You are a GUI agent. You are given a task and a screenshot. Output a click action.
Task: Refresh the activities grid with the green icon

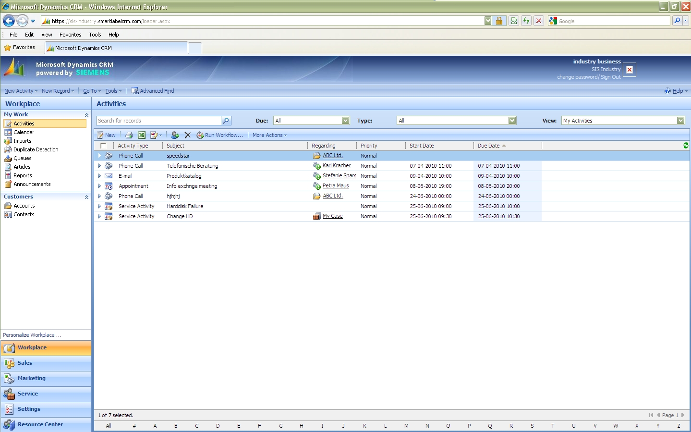point(686,146)
